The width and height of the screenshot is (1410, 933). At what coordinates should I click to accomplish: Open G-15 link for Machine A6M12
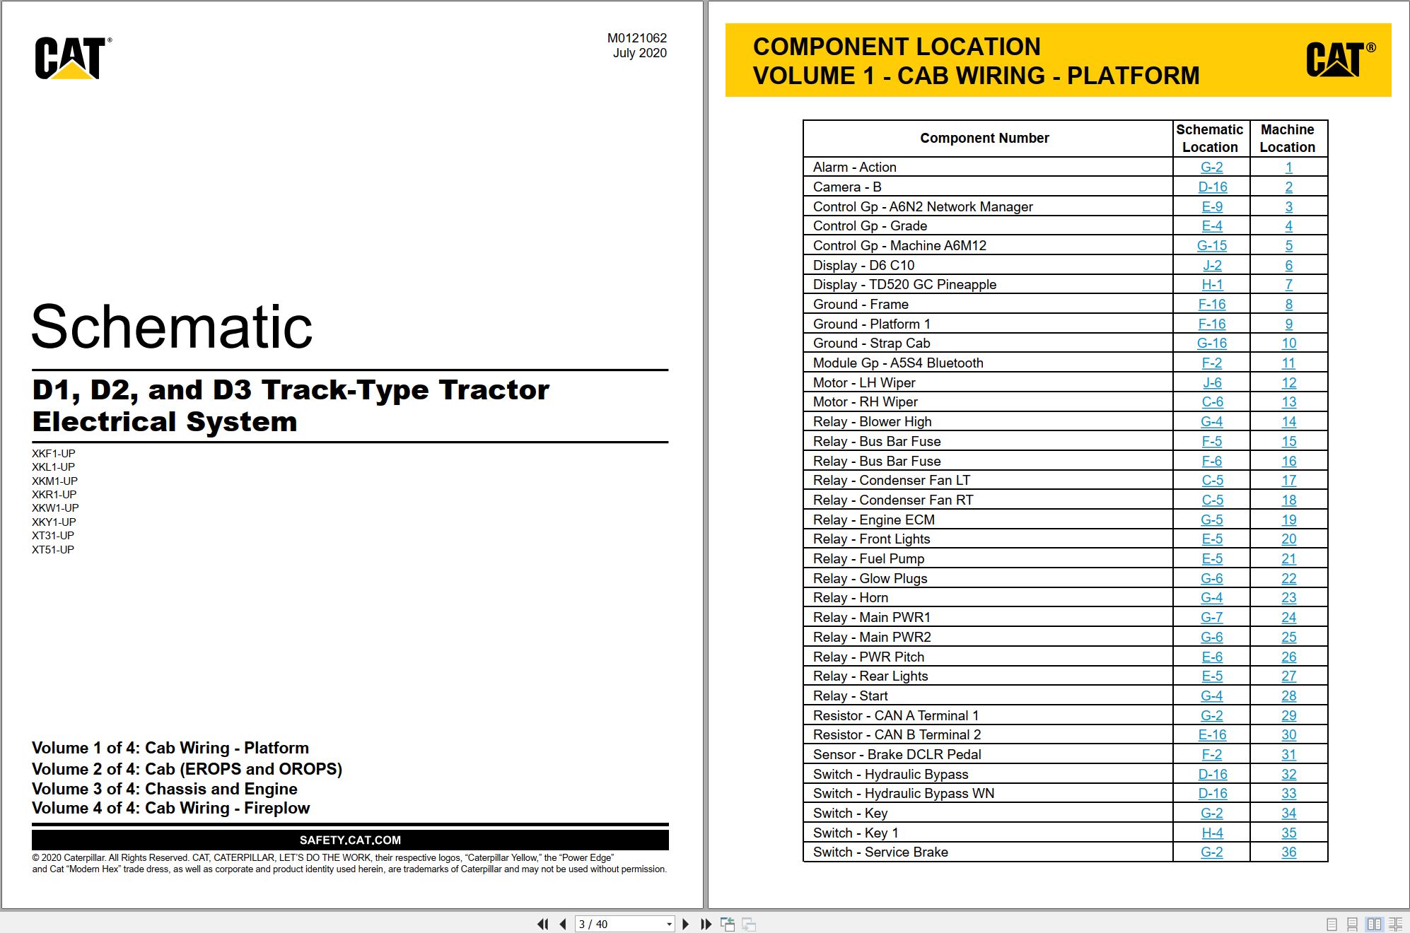coord(1211,246)
